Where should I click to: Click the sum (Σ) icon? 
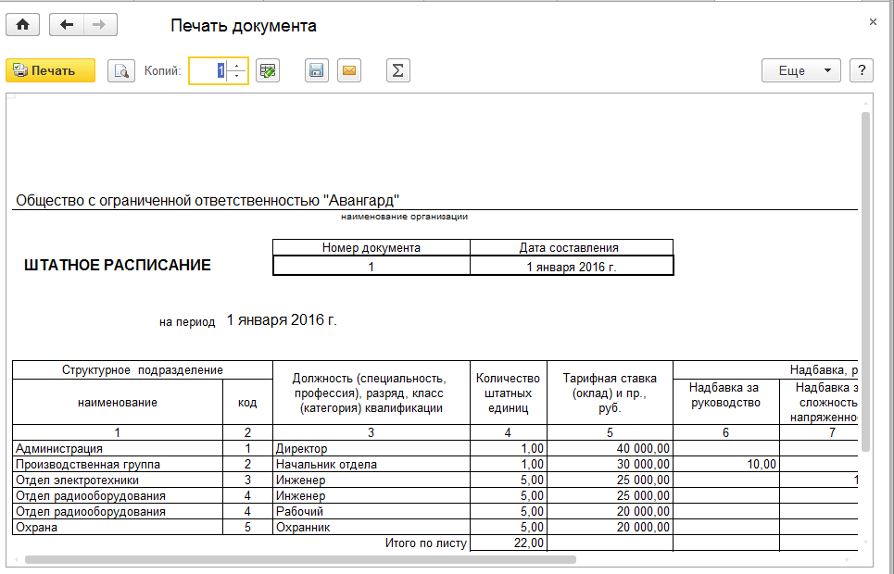click(x=398, y=71)
